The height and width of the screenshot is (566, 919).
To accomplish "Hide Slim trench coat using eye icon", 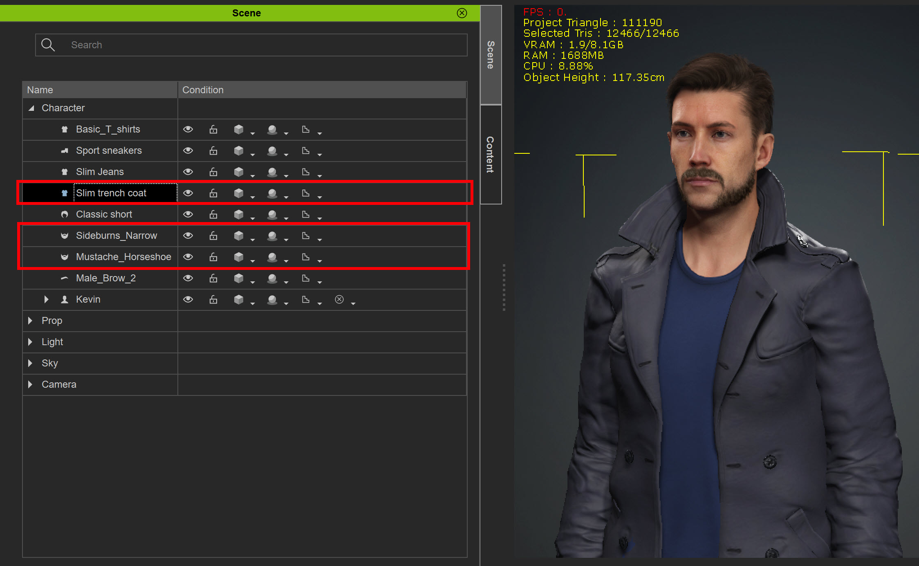I will pyautogui.click(x=188, y=193).
